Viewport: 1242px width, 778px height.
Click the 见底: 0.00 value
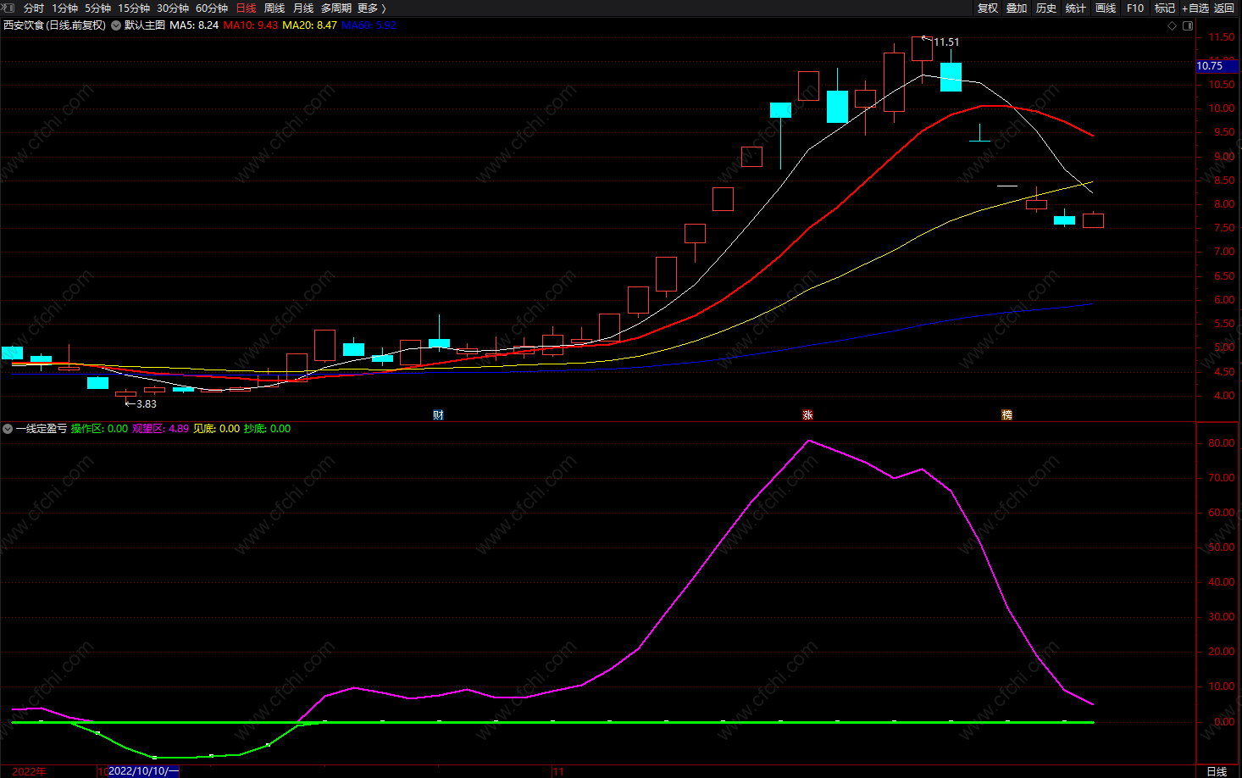[217, 429]
